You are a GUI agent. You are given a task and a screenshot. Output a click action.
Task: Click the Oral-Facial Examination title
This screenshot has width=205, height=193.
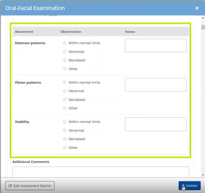[35, 8]
